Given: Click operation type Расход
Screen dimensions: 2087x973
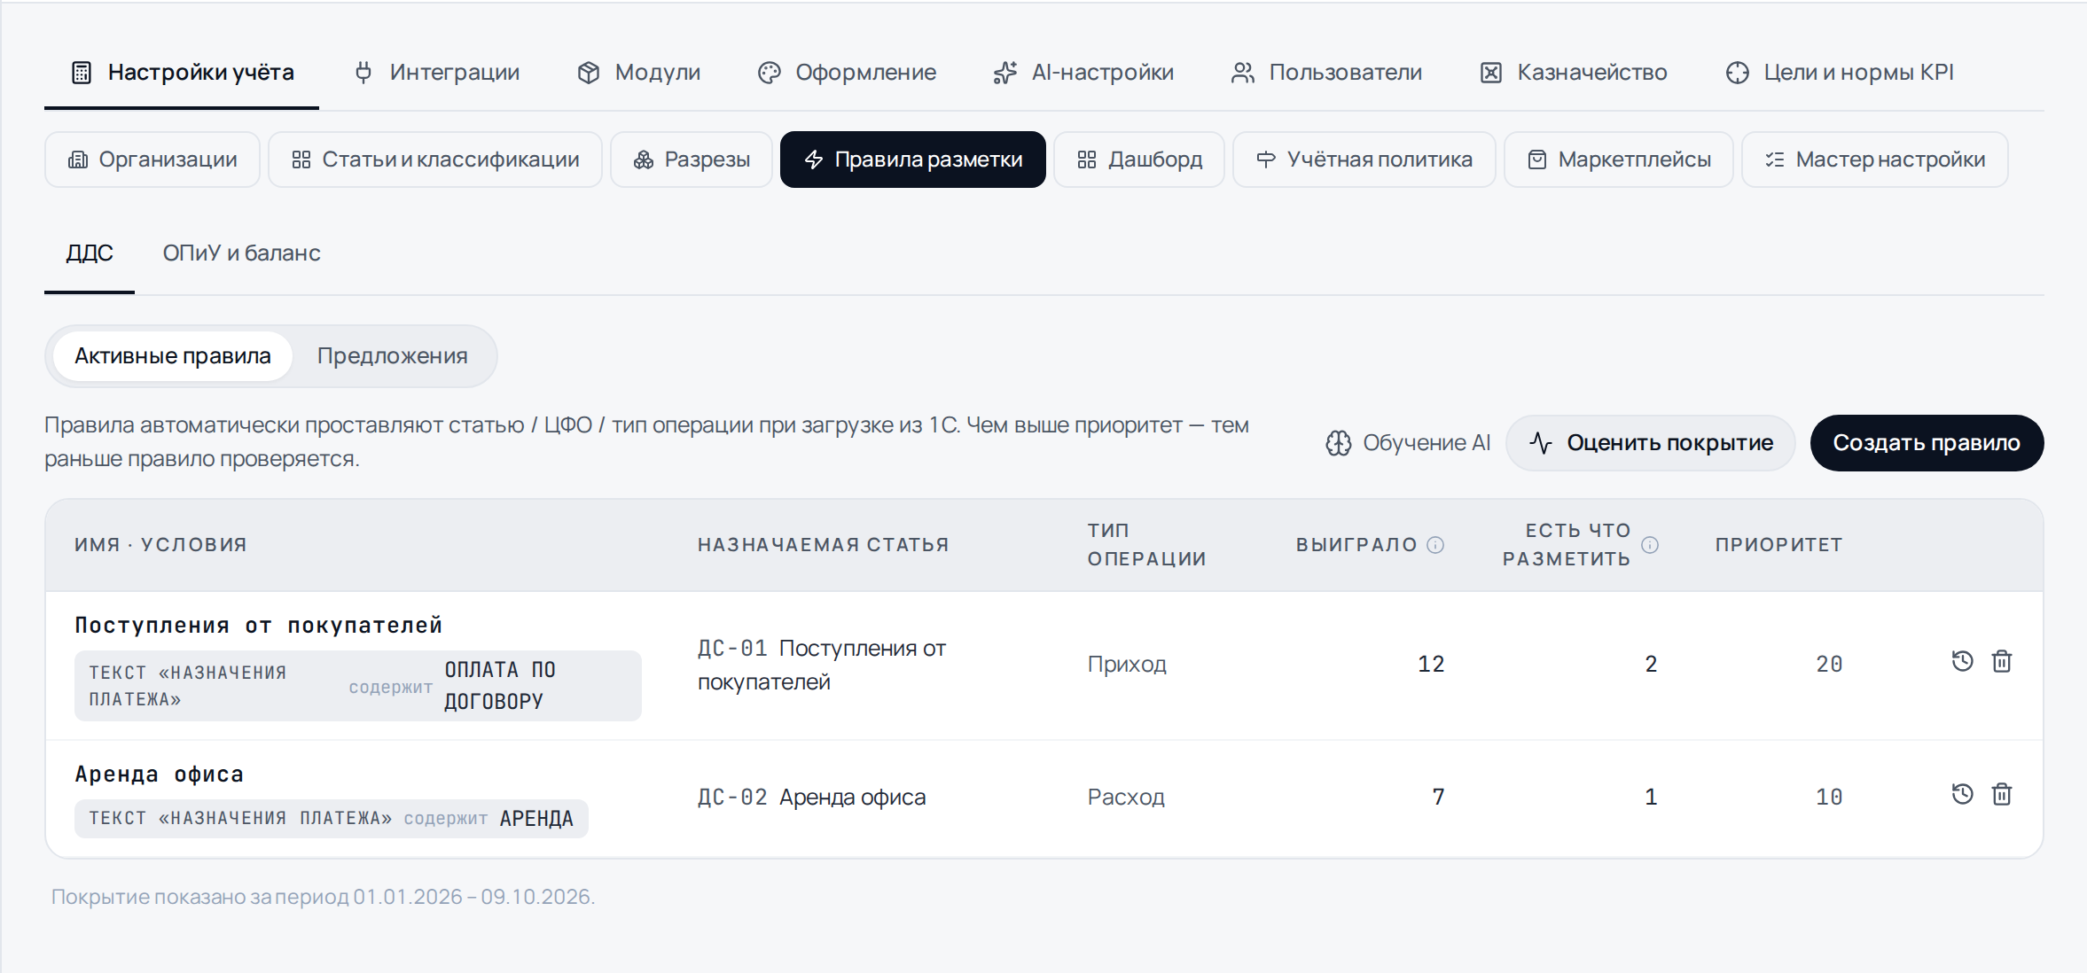Looking at the screenshot, I should click(x=1126, y=798).
